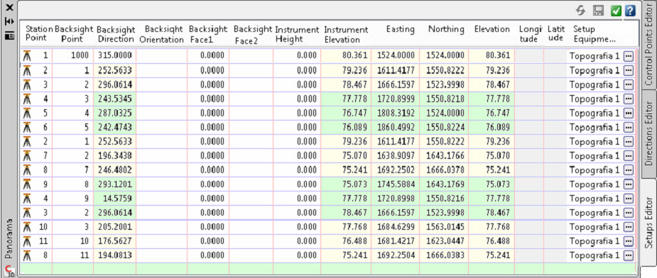Select the tripod icon for station 7
This screenshot has height=278, width=657.
(x=27, y=156)
